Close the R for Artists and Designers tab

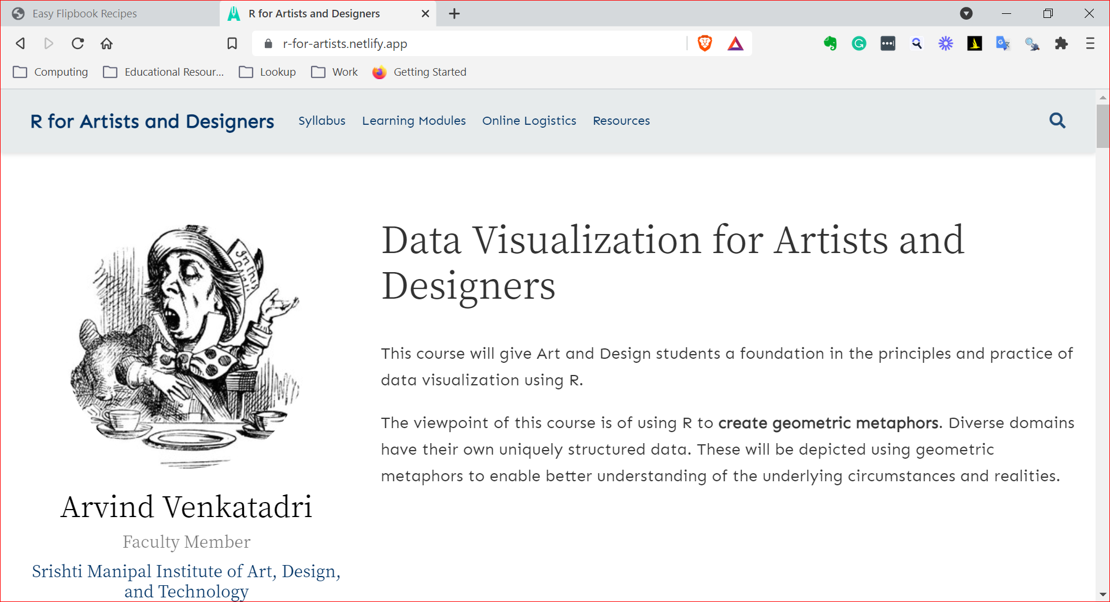click(425, 13)
